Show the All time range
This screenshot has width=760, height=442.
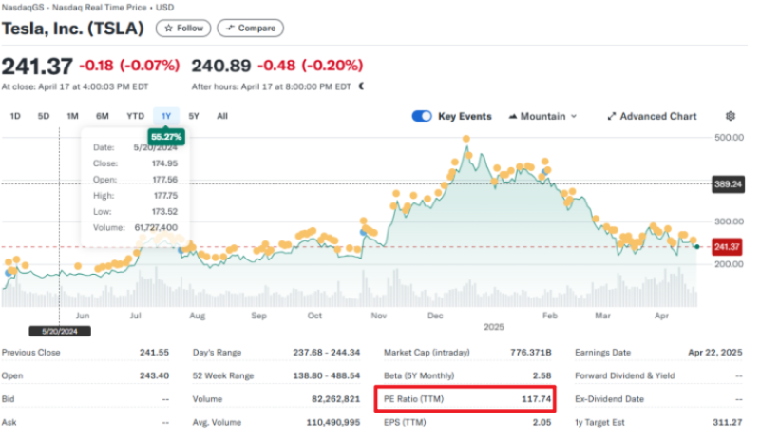coord(222,116)
